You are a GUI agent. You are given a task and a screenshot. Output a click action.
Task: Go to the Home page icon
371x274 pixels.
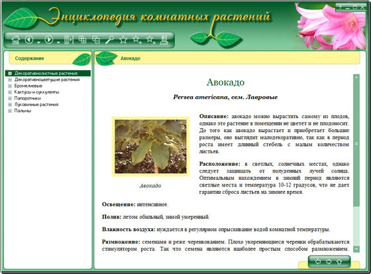tap(16, 40)
